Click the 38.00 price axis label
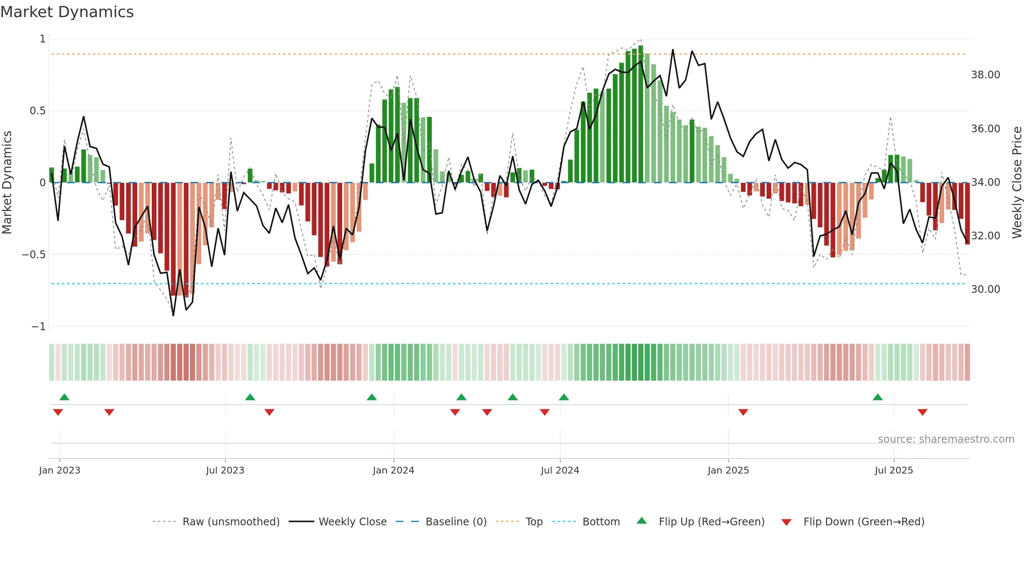1029x578 pixels. pyautogui.click(x=986, y=75)
